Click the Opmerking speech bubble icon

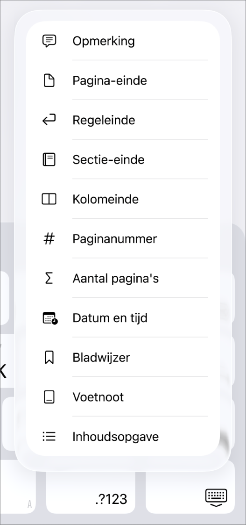click(x=49, y=41)
